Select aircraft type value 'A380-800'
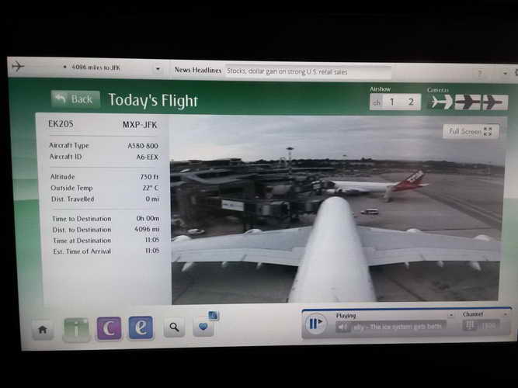The width and height of the screenshot is (518, 388). point(143,146)
